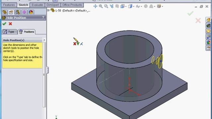Cancel sketch with corner red X

coord(198,20)
